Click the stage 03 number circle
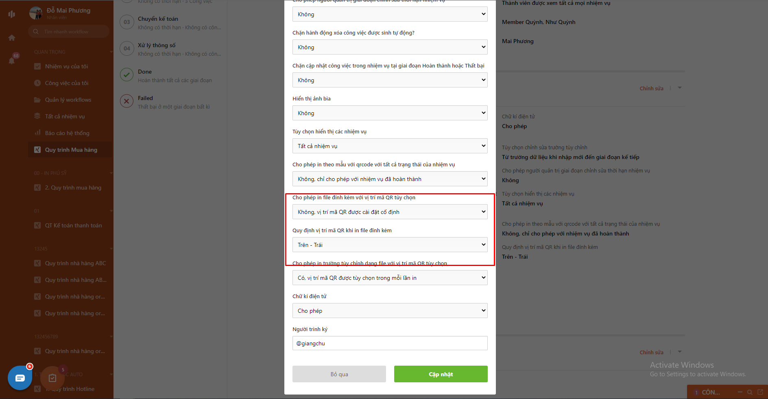 pyautogui.click(x=127, y=22)
